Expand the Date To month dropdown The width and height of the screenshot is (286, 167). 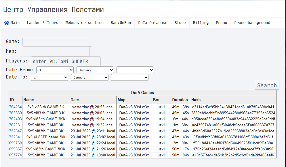(x=90, y=77)
